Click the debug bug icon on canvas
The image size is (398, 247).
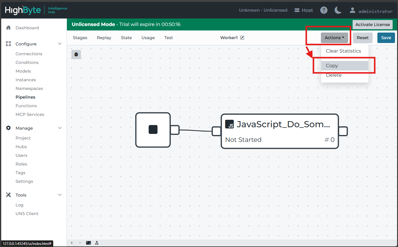(x=76, y=54)
